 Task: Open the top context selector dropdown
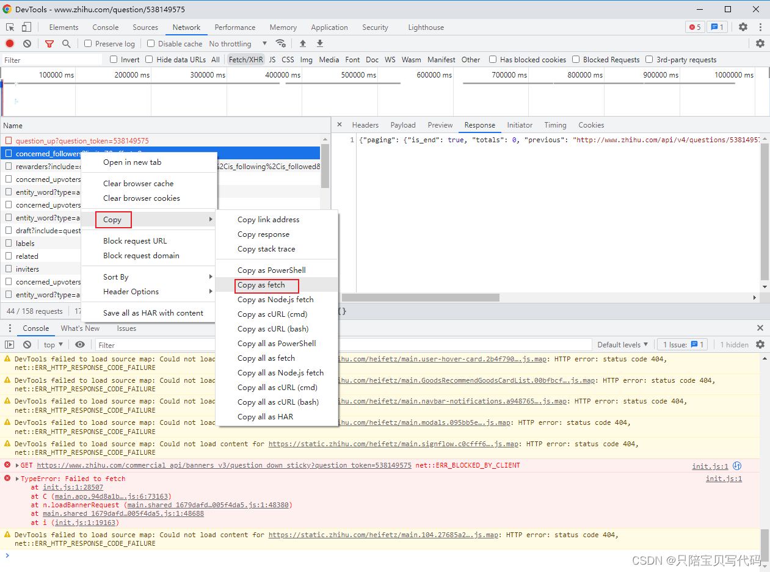tap(54, 345)
